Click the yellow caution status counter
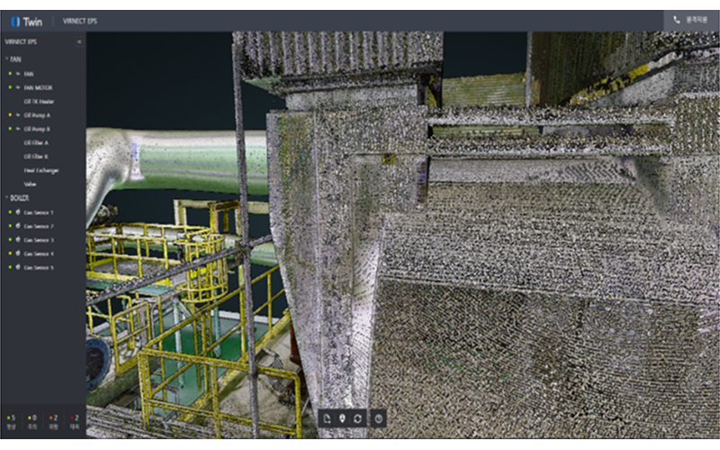The height and width of the screenshot is (450, 720). click(32, 419)
